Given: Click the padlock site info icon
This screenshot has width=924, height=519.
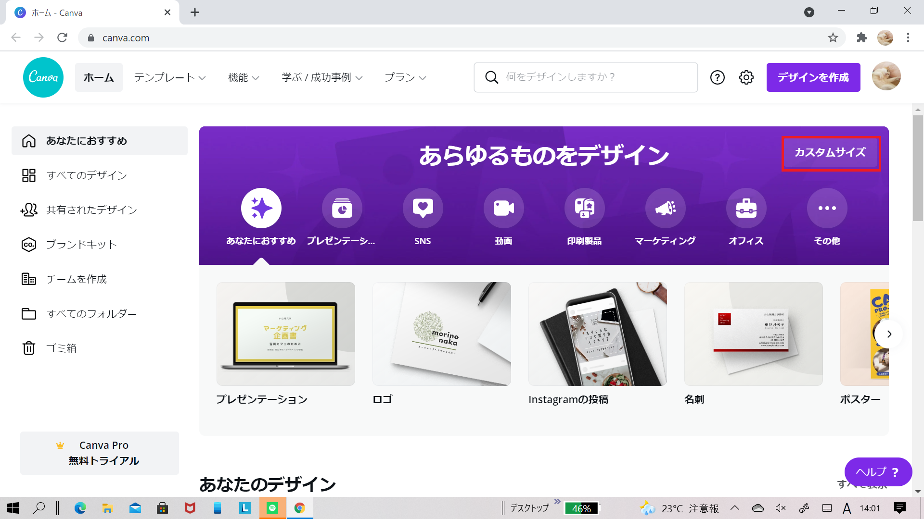Looking at the screenshot, I should pos(91,37).
